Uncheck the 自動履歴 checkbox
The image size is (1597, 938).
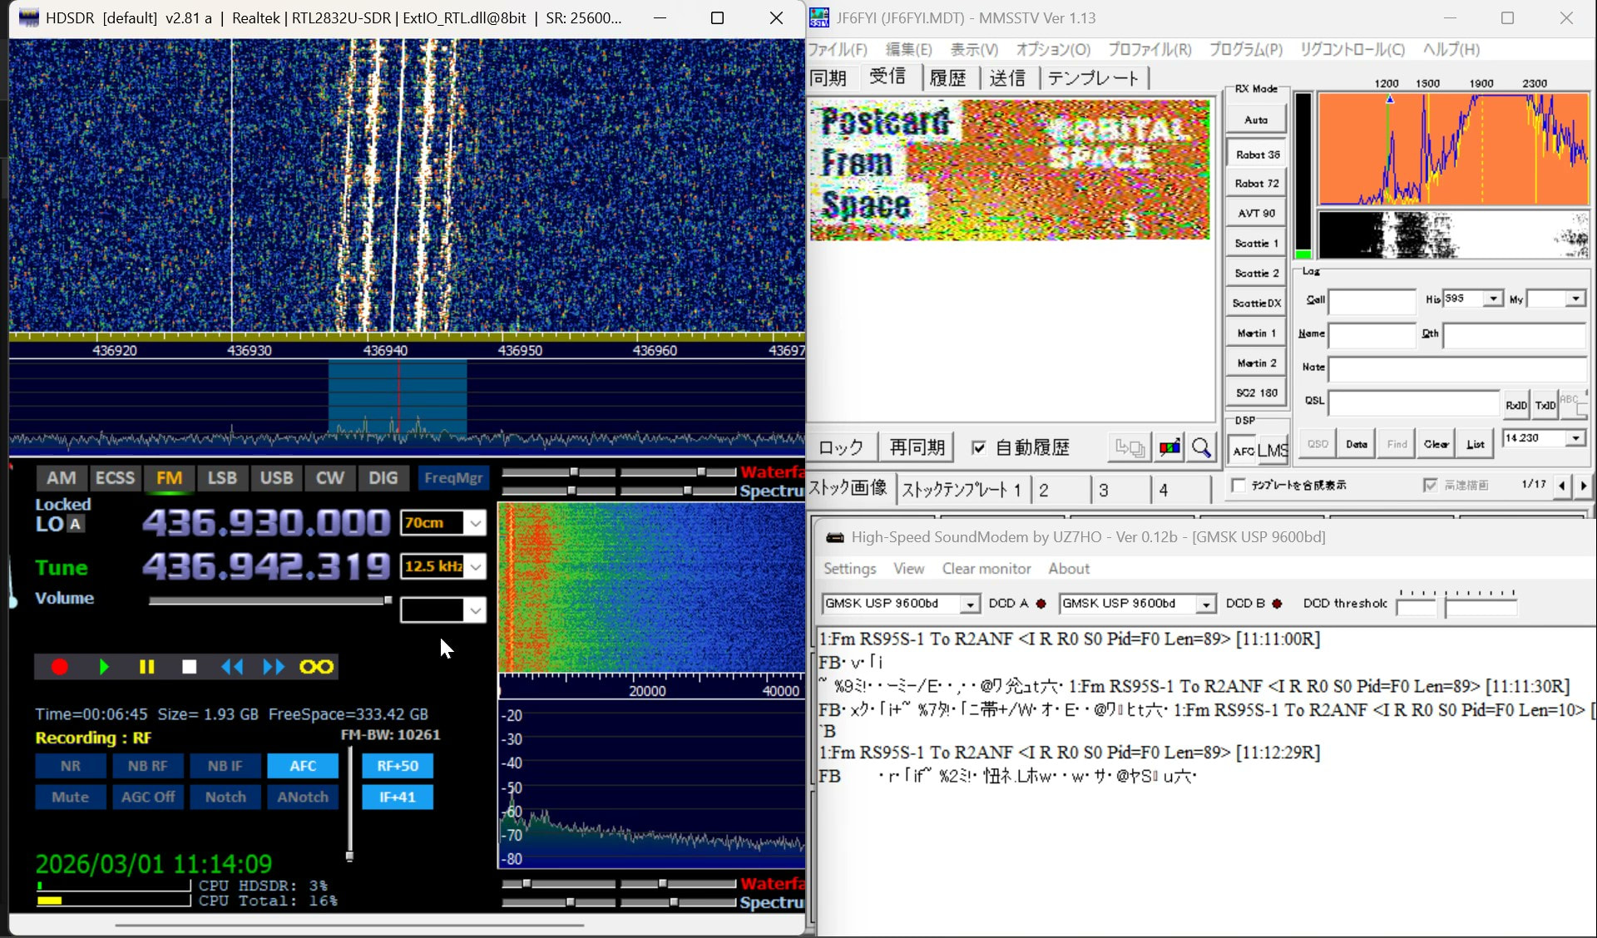tap(979, 448)
